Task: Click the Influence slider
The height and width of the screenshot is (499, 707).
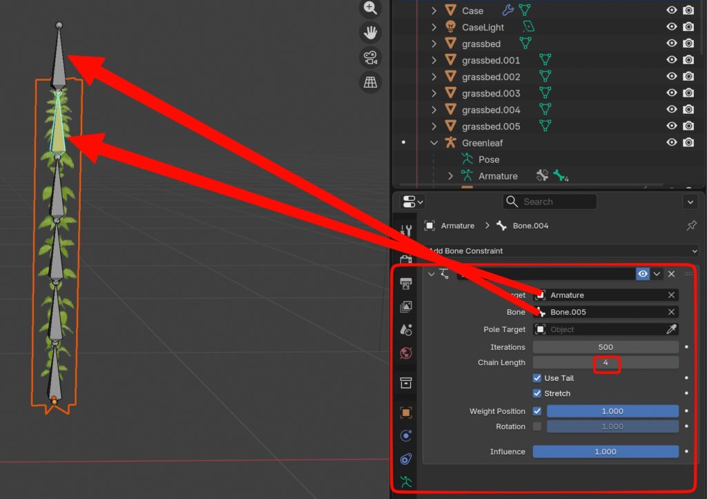Action: point(606,452)
